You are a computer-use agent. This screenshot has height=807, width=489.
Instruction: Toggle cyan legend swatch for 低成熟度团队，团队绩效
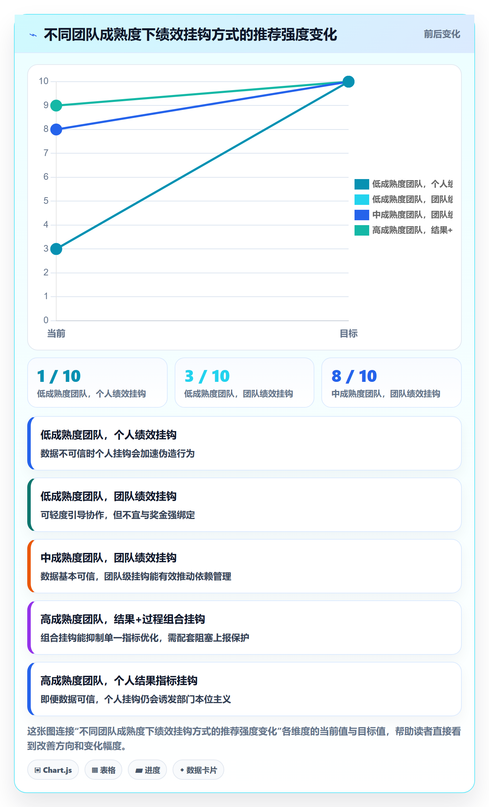tap(362, 199)
